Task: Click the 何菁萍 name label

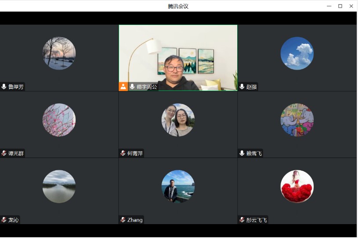Action: tap(135, 153)
